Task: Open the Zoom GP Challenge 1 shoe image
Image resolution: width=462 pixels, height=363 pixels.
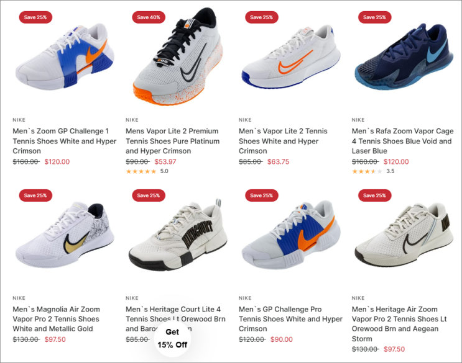Action: pyautogui.click(x=65, y=56)
